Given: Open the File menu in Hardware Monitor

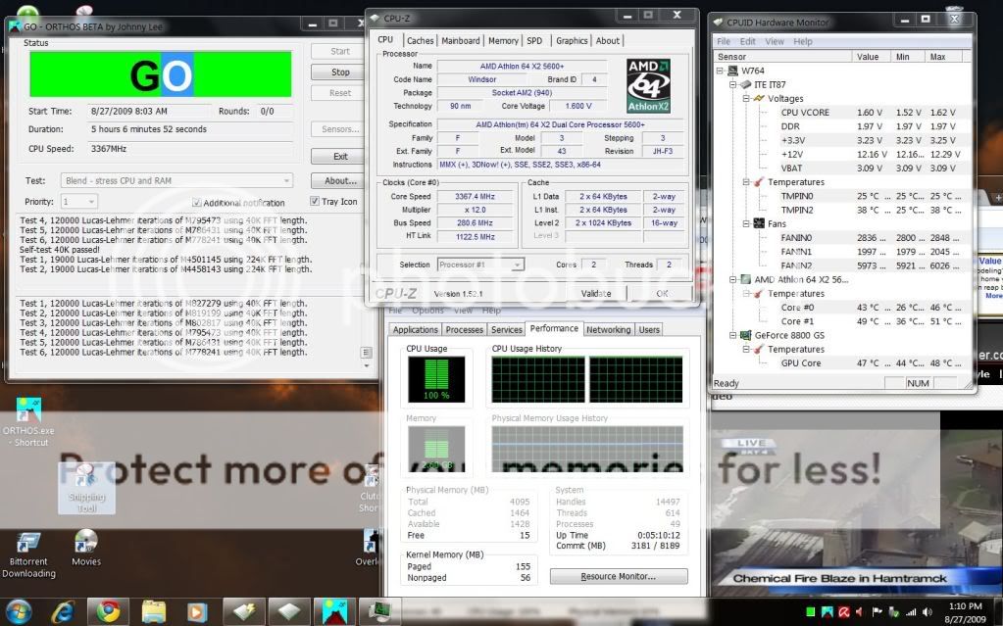Looking at the screenshot, I should 723,41.
